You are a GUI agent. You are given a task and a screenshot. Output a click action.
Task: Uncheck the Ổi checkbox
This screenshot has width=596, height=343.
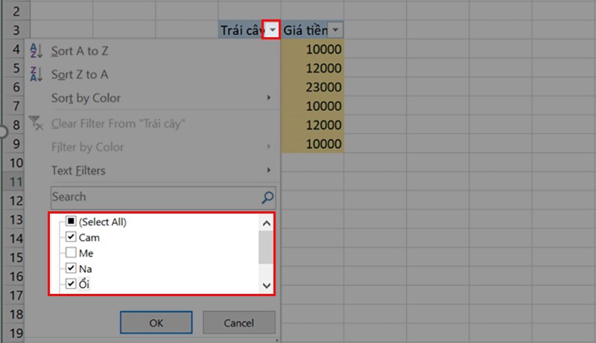pos(71,283)
